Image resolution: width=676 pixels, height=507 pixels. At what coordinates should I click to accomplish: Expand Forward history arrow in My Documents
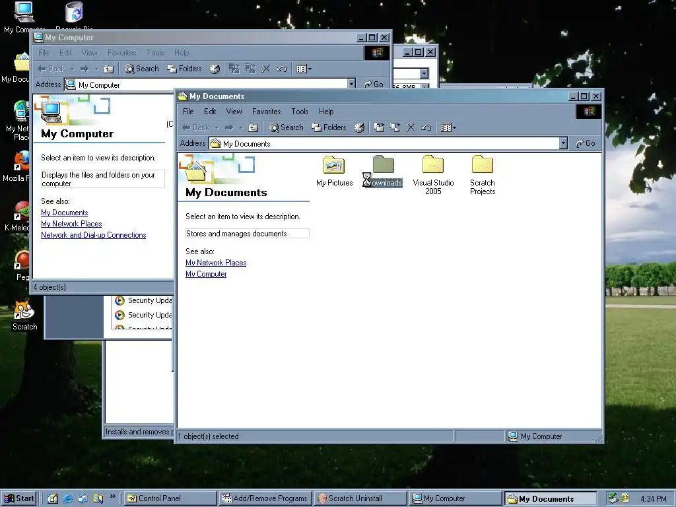[241, 127]
